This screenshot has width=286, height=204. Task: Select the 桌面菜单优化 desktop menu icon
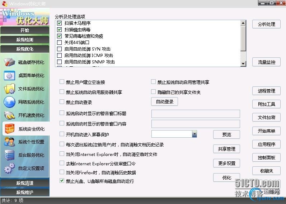[9, 76]
